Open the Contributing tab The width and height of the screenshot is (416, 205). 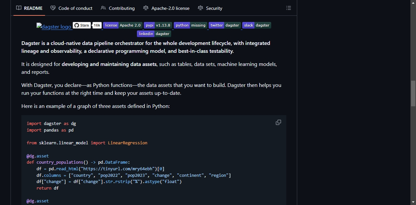tap(118, 8)
